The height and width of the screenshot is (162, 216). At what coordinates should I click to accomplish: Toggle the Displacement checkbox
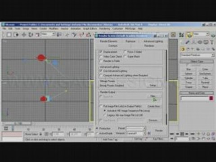coord(101,52)
